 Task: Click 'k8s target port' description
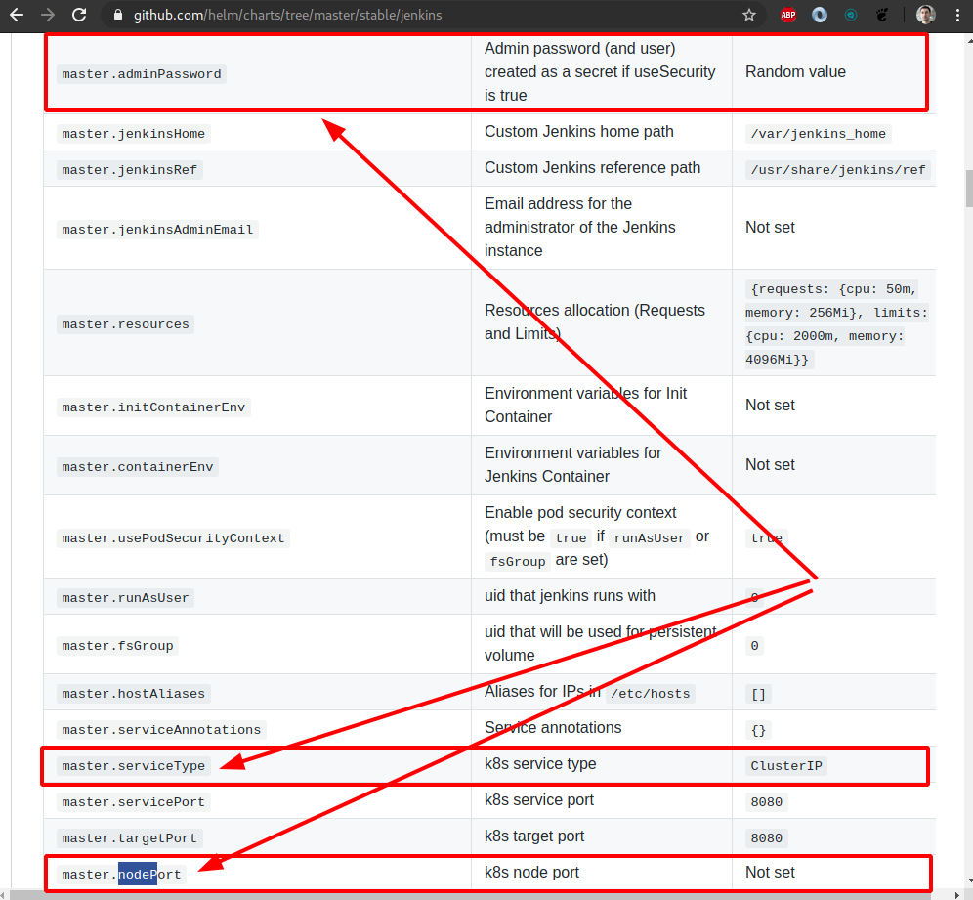(534, 836)
